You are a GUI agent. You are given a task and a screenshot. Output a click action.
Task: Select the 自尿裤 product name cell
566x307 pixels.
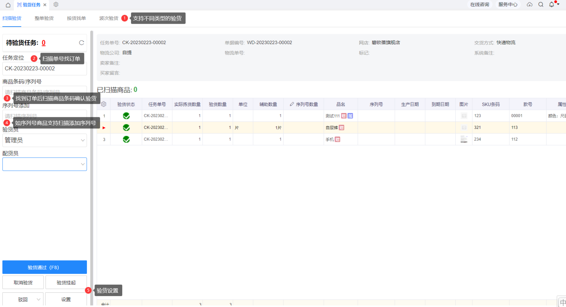coord(341,127)
